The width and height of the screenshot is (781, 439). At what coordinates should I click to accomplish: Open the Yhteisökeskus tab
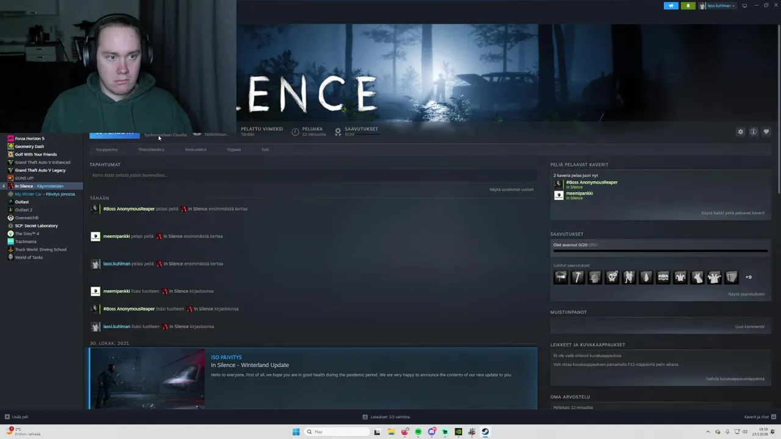pyautogui.click(x=151, y=149)
